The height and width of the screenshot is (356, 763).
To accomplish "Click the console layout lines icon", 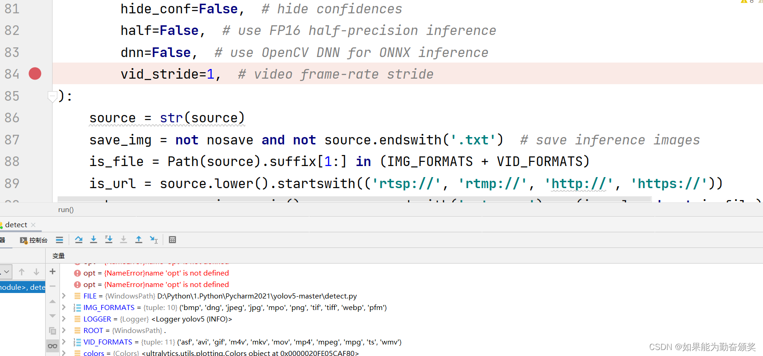I will coord(59,240).
